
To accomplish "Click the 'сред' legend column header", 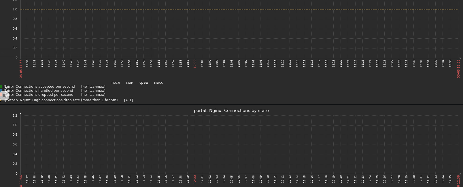I will [143, 83].
